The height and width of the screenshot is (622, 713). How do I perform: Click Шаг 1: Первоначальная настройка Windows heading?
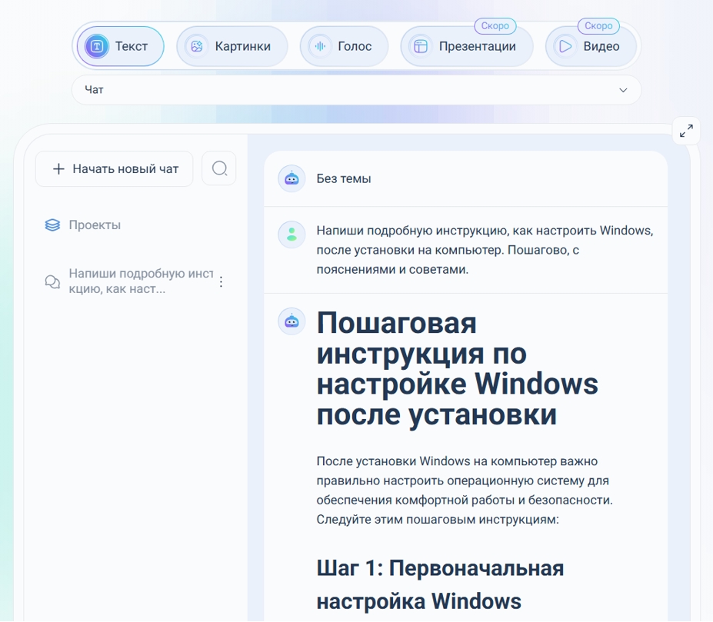click(x=440, y=585)
